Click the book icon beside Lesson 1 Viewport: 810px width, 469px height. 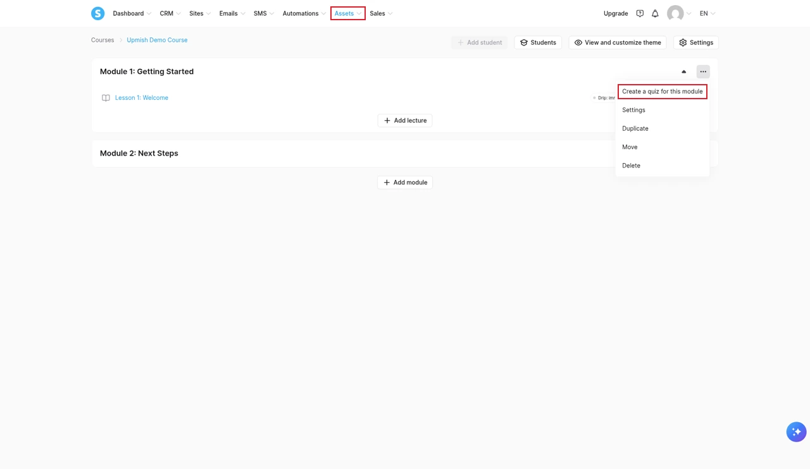pyautogui.click(x=106, y=98)
